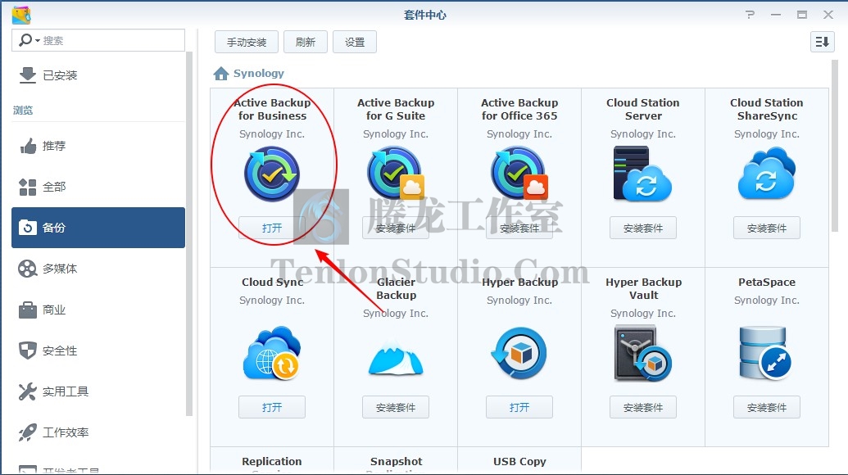Viewport: 848px width, 475px height.
Task: Open the 设置 settings button
Action: pos(355,42)
